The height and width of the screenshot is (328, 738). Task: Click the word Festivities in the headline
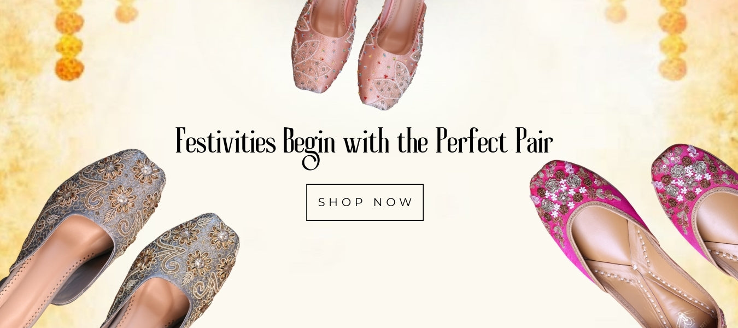pyautogui.click(x=226, y=142)
